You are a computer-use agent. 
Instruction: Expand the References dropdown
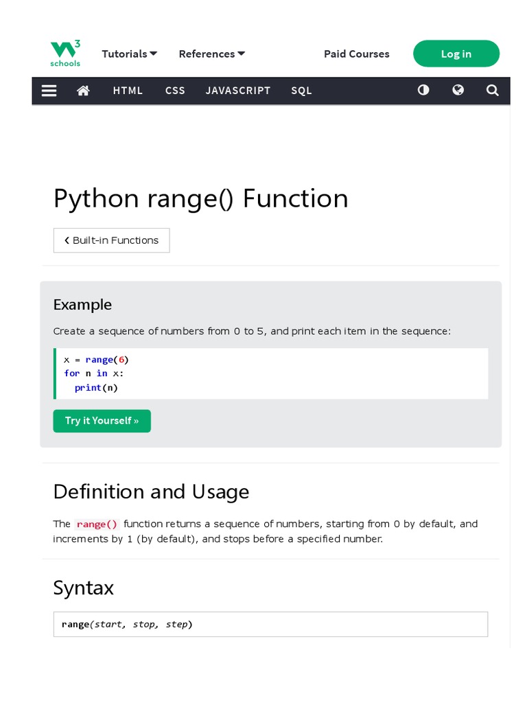coord(211,54)
